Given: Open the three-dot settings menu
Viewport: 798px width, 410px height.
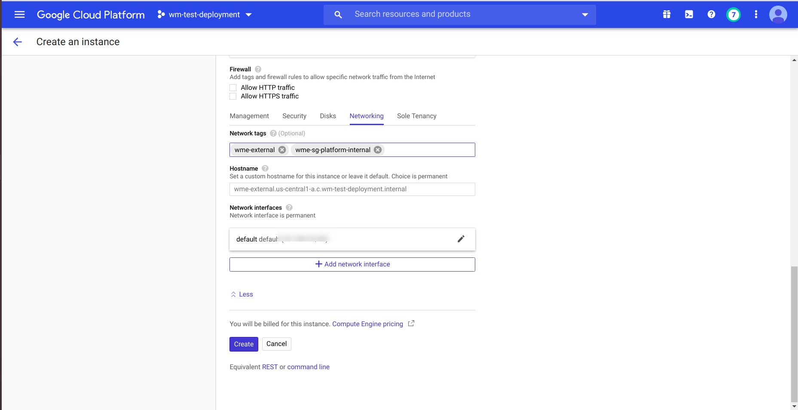Looking at the screenshot, I should [x=756, y=15].
